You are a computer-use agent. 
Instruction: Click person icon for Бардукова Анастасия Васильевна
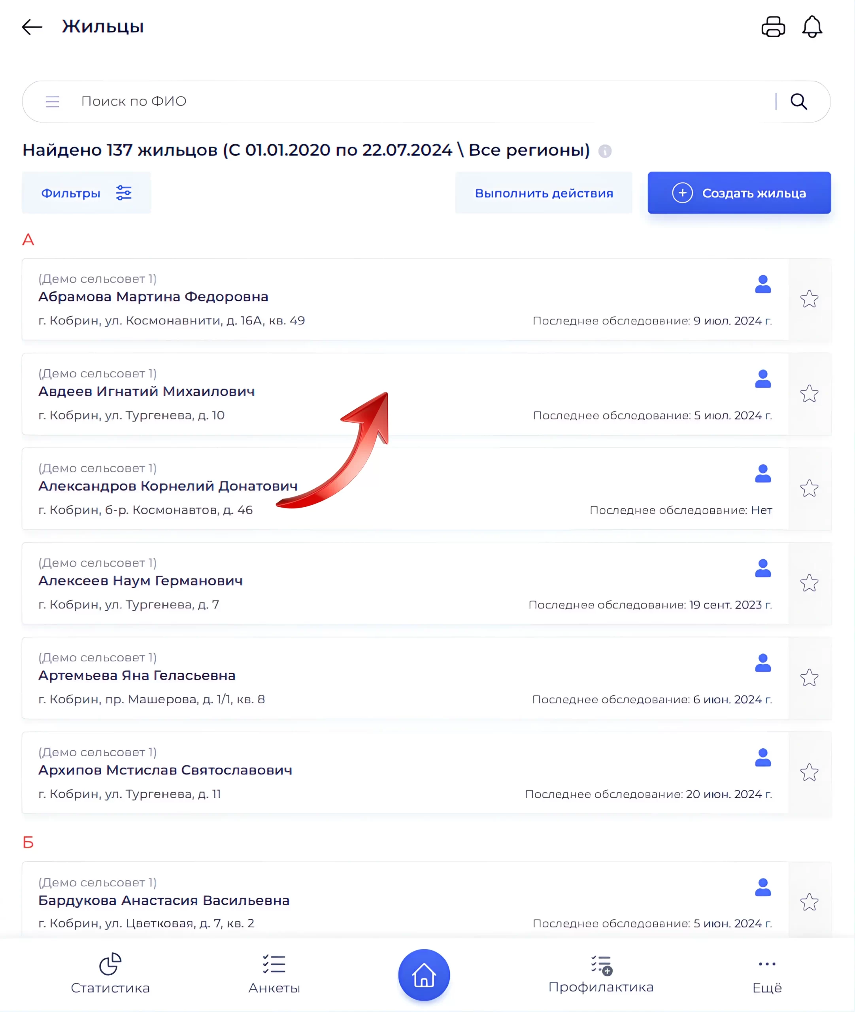coord(763,887)
